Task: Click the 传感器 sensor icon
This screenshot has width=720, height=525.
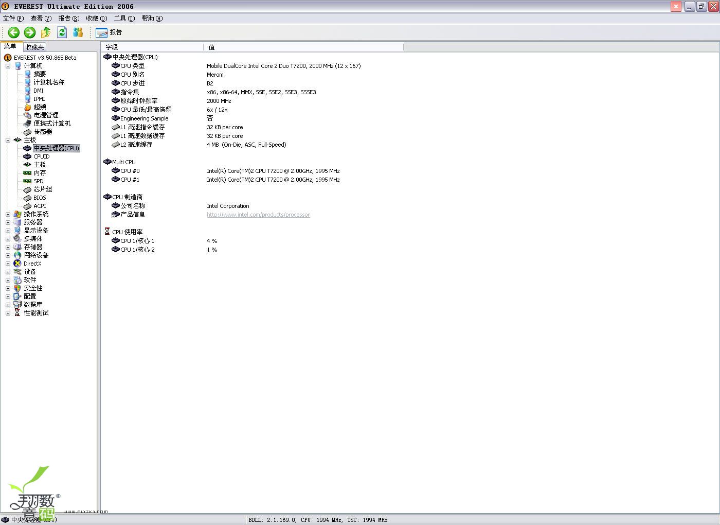Action: click(x=27, y=132)
